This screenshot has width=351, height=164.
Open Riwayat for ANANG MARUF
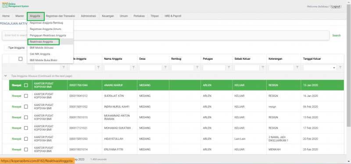coord(16,85)
